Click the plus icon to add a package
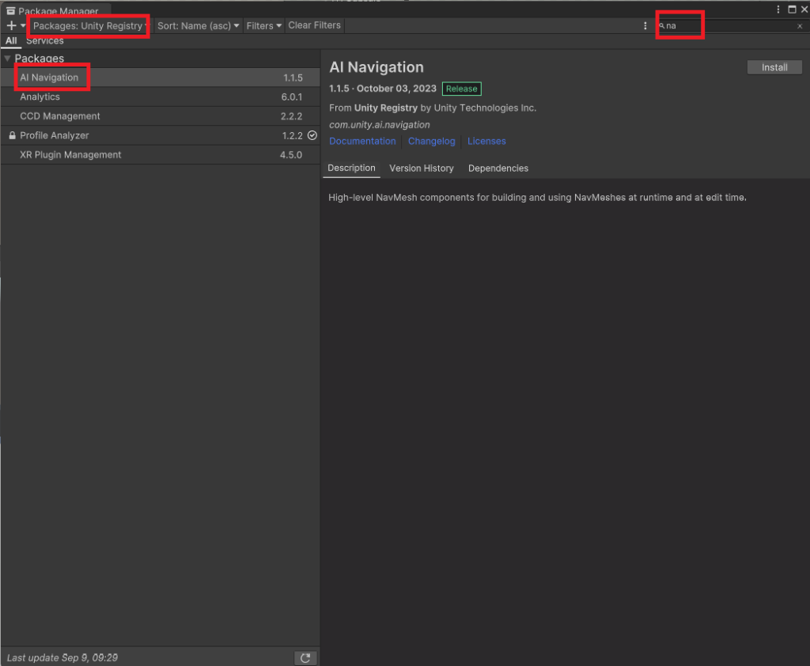 (x=11, y=25)
